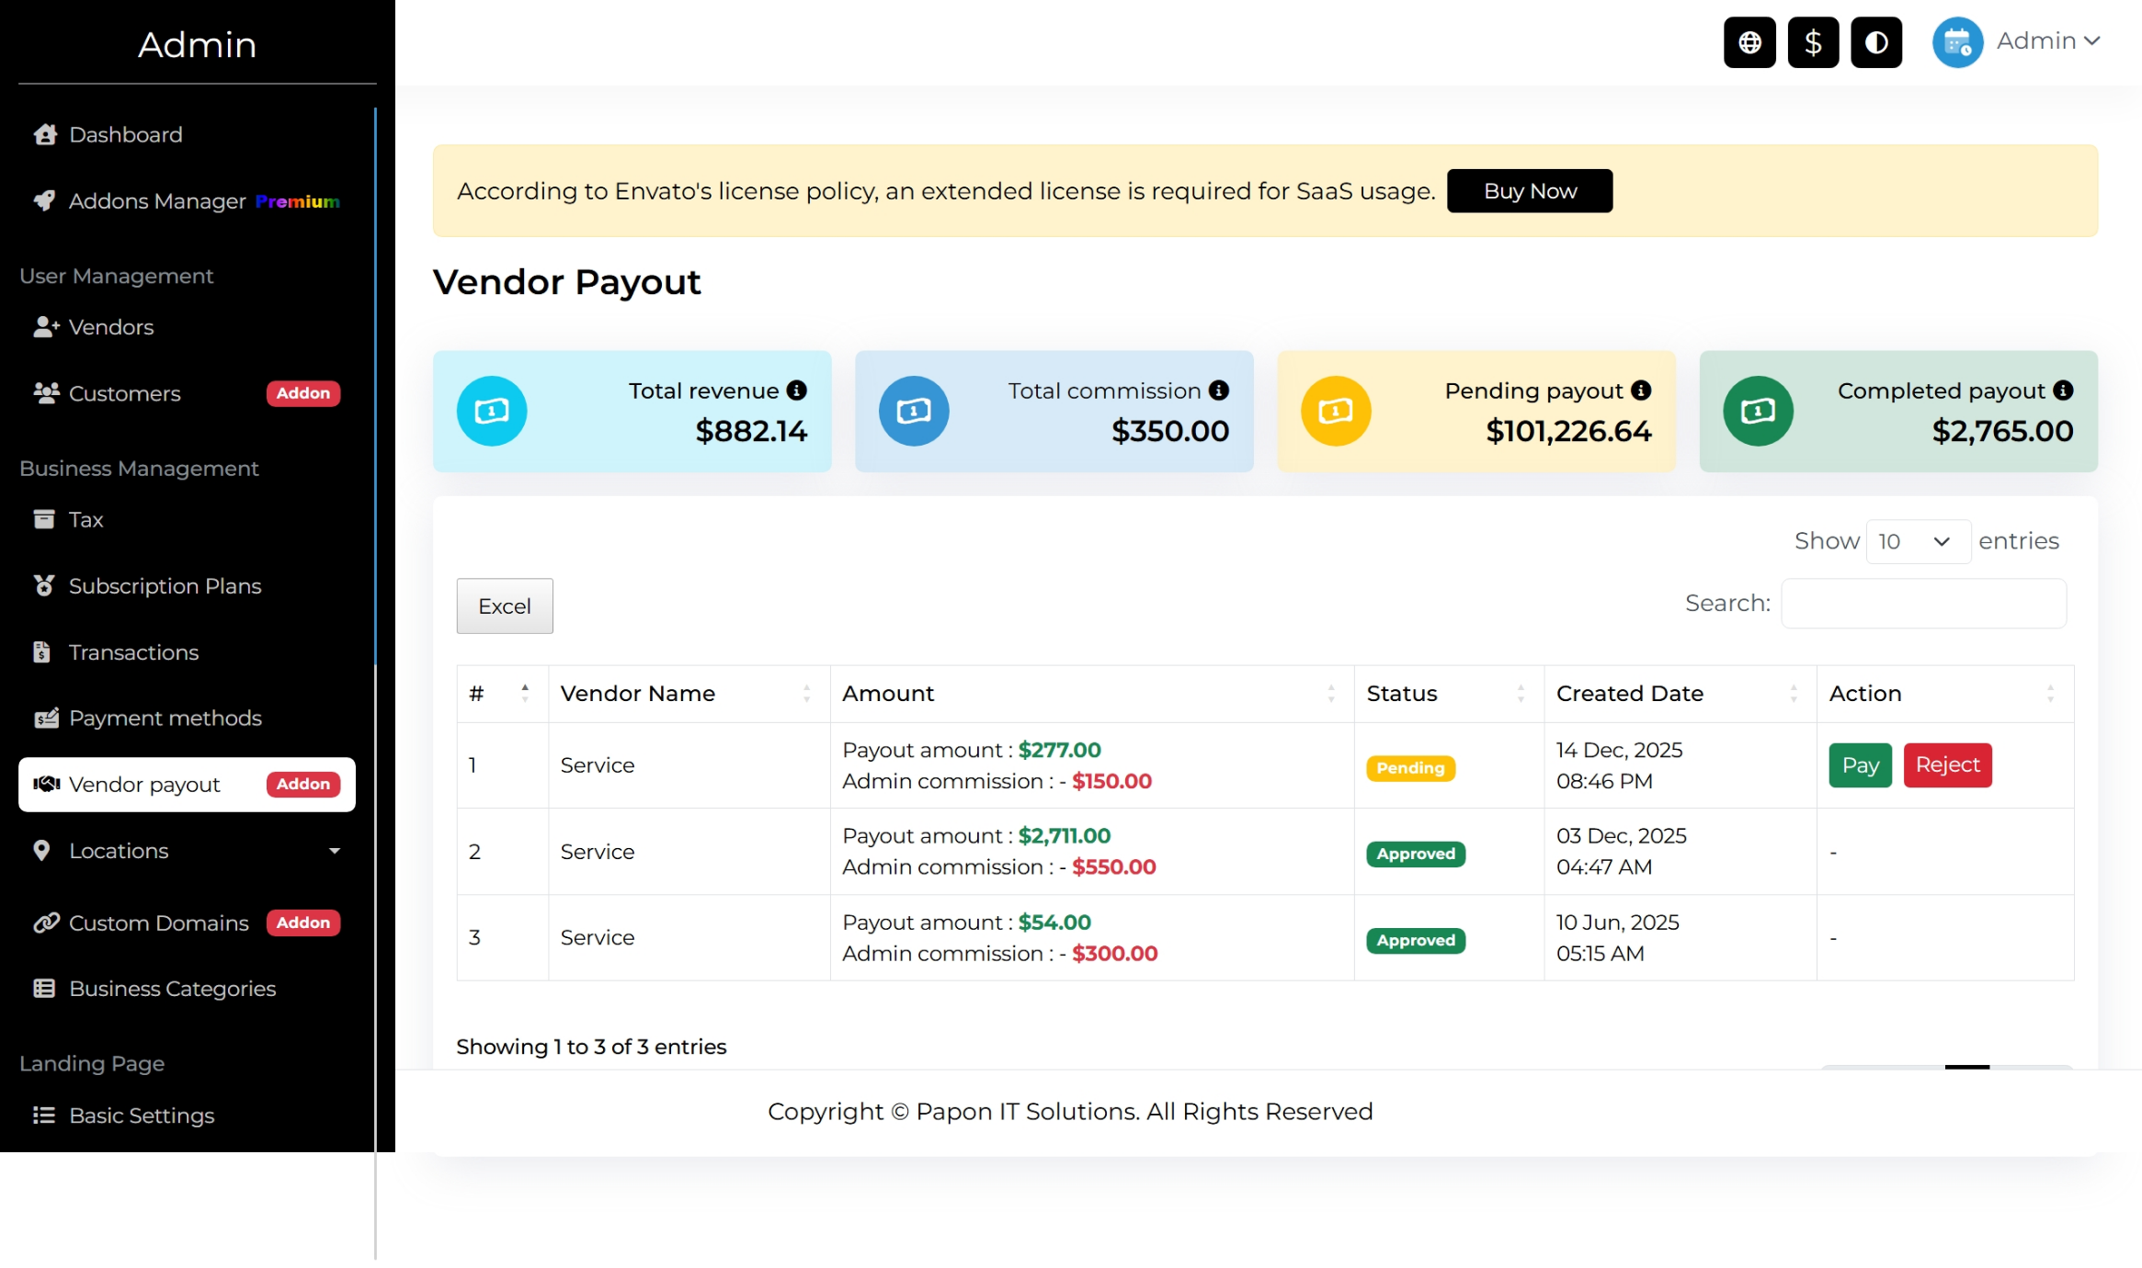Screen dimensions: 2142x1268
Task: Focus the table Search input field
Action: point(1923,604)
